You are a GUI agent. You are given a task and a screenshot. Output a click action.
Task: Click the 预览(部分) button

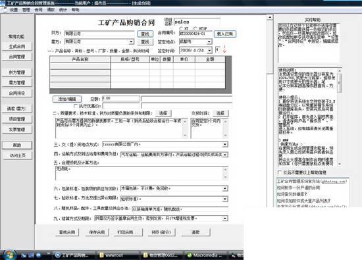(x=161, y=232)
